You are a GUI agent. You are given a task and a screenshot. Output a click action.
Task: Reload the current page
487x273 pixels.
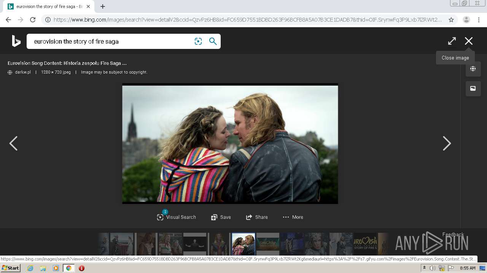33,20
